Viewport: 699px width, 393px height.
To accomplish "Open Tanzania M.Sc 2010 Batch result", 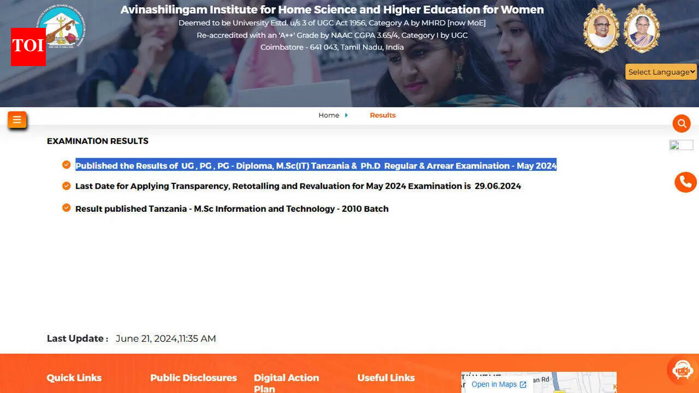I will coord(232,209).
